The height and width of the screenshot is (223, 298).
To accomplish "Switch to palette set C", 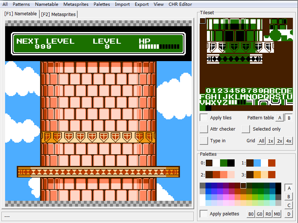I will coord(289,205).
